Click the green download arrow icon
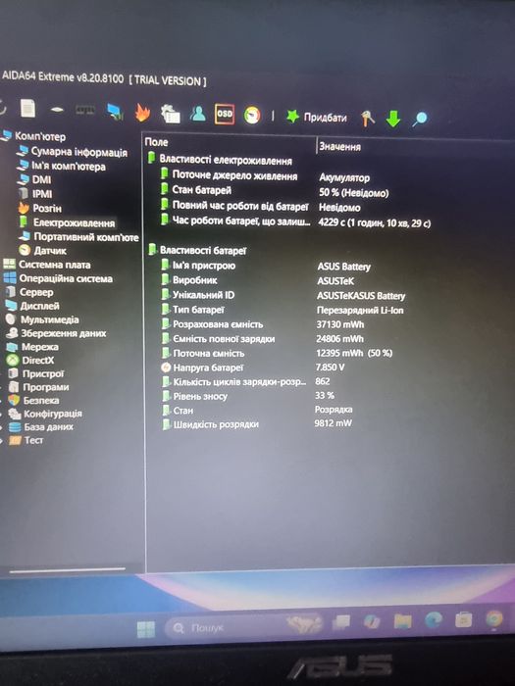Screen dimensions: 515x686 tap(393, 119)
